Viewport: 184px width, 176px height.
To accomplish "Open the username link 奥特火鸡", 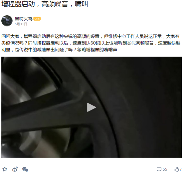I will tap(24, 19).
